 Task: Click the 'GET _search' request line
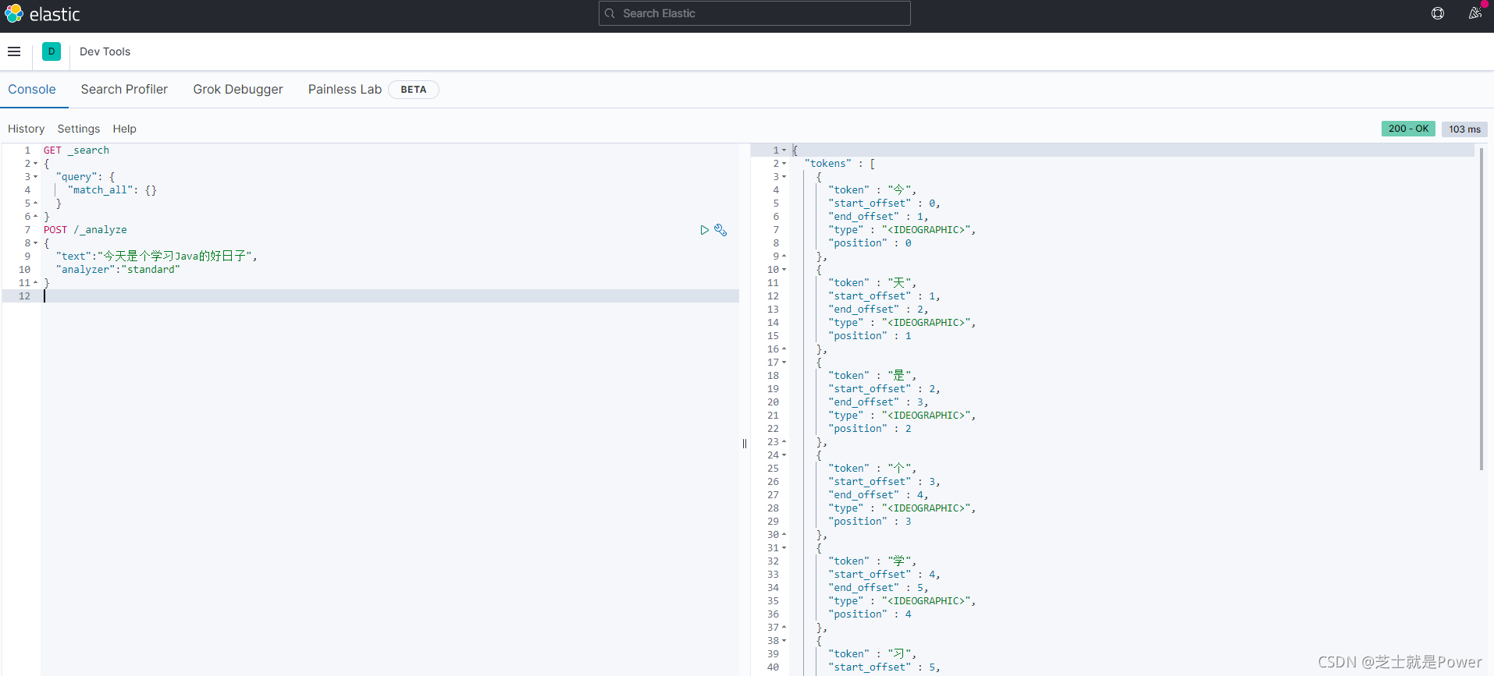coord(76,150)
